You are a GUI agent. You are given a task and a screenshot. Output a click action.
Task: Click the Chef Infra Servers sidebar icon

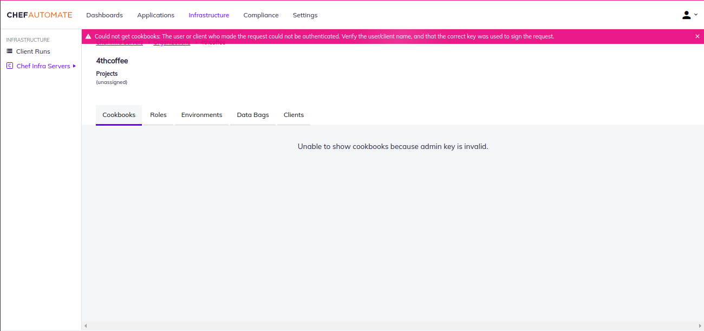click(9, 66)
